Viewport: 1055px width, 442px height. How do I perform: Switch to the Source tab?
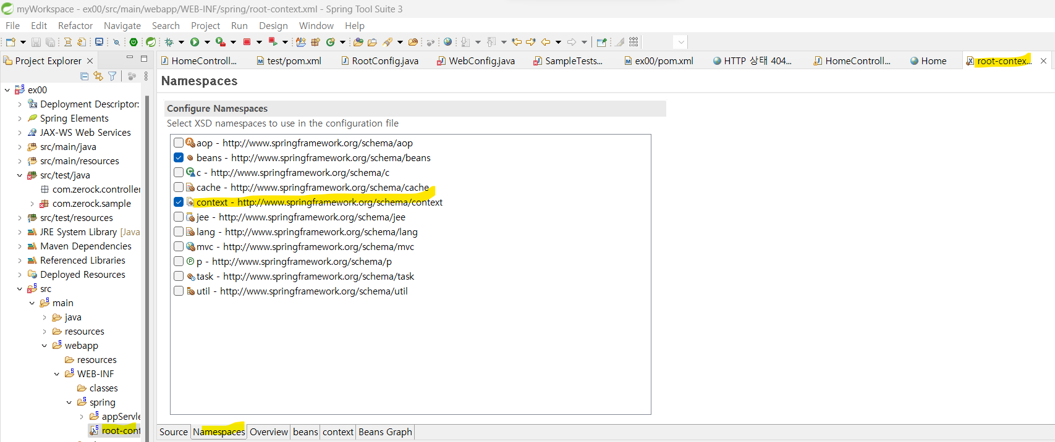click(174, 432)
